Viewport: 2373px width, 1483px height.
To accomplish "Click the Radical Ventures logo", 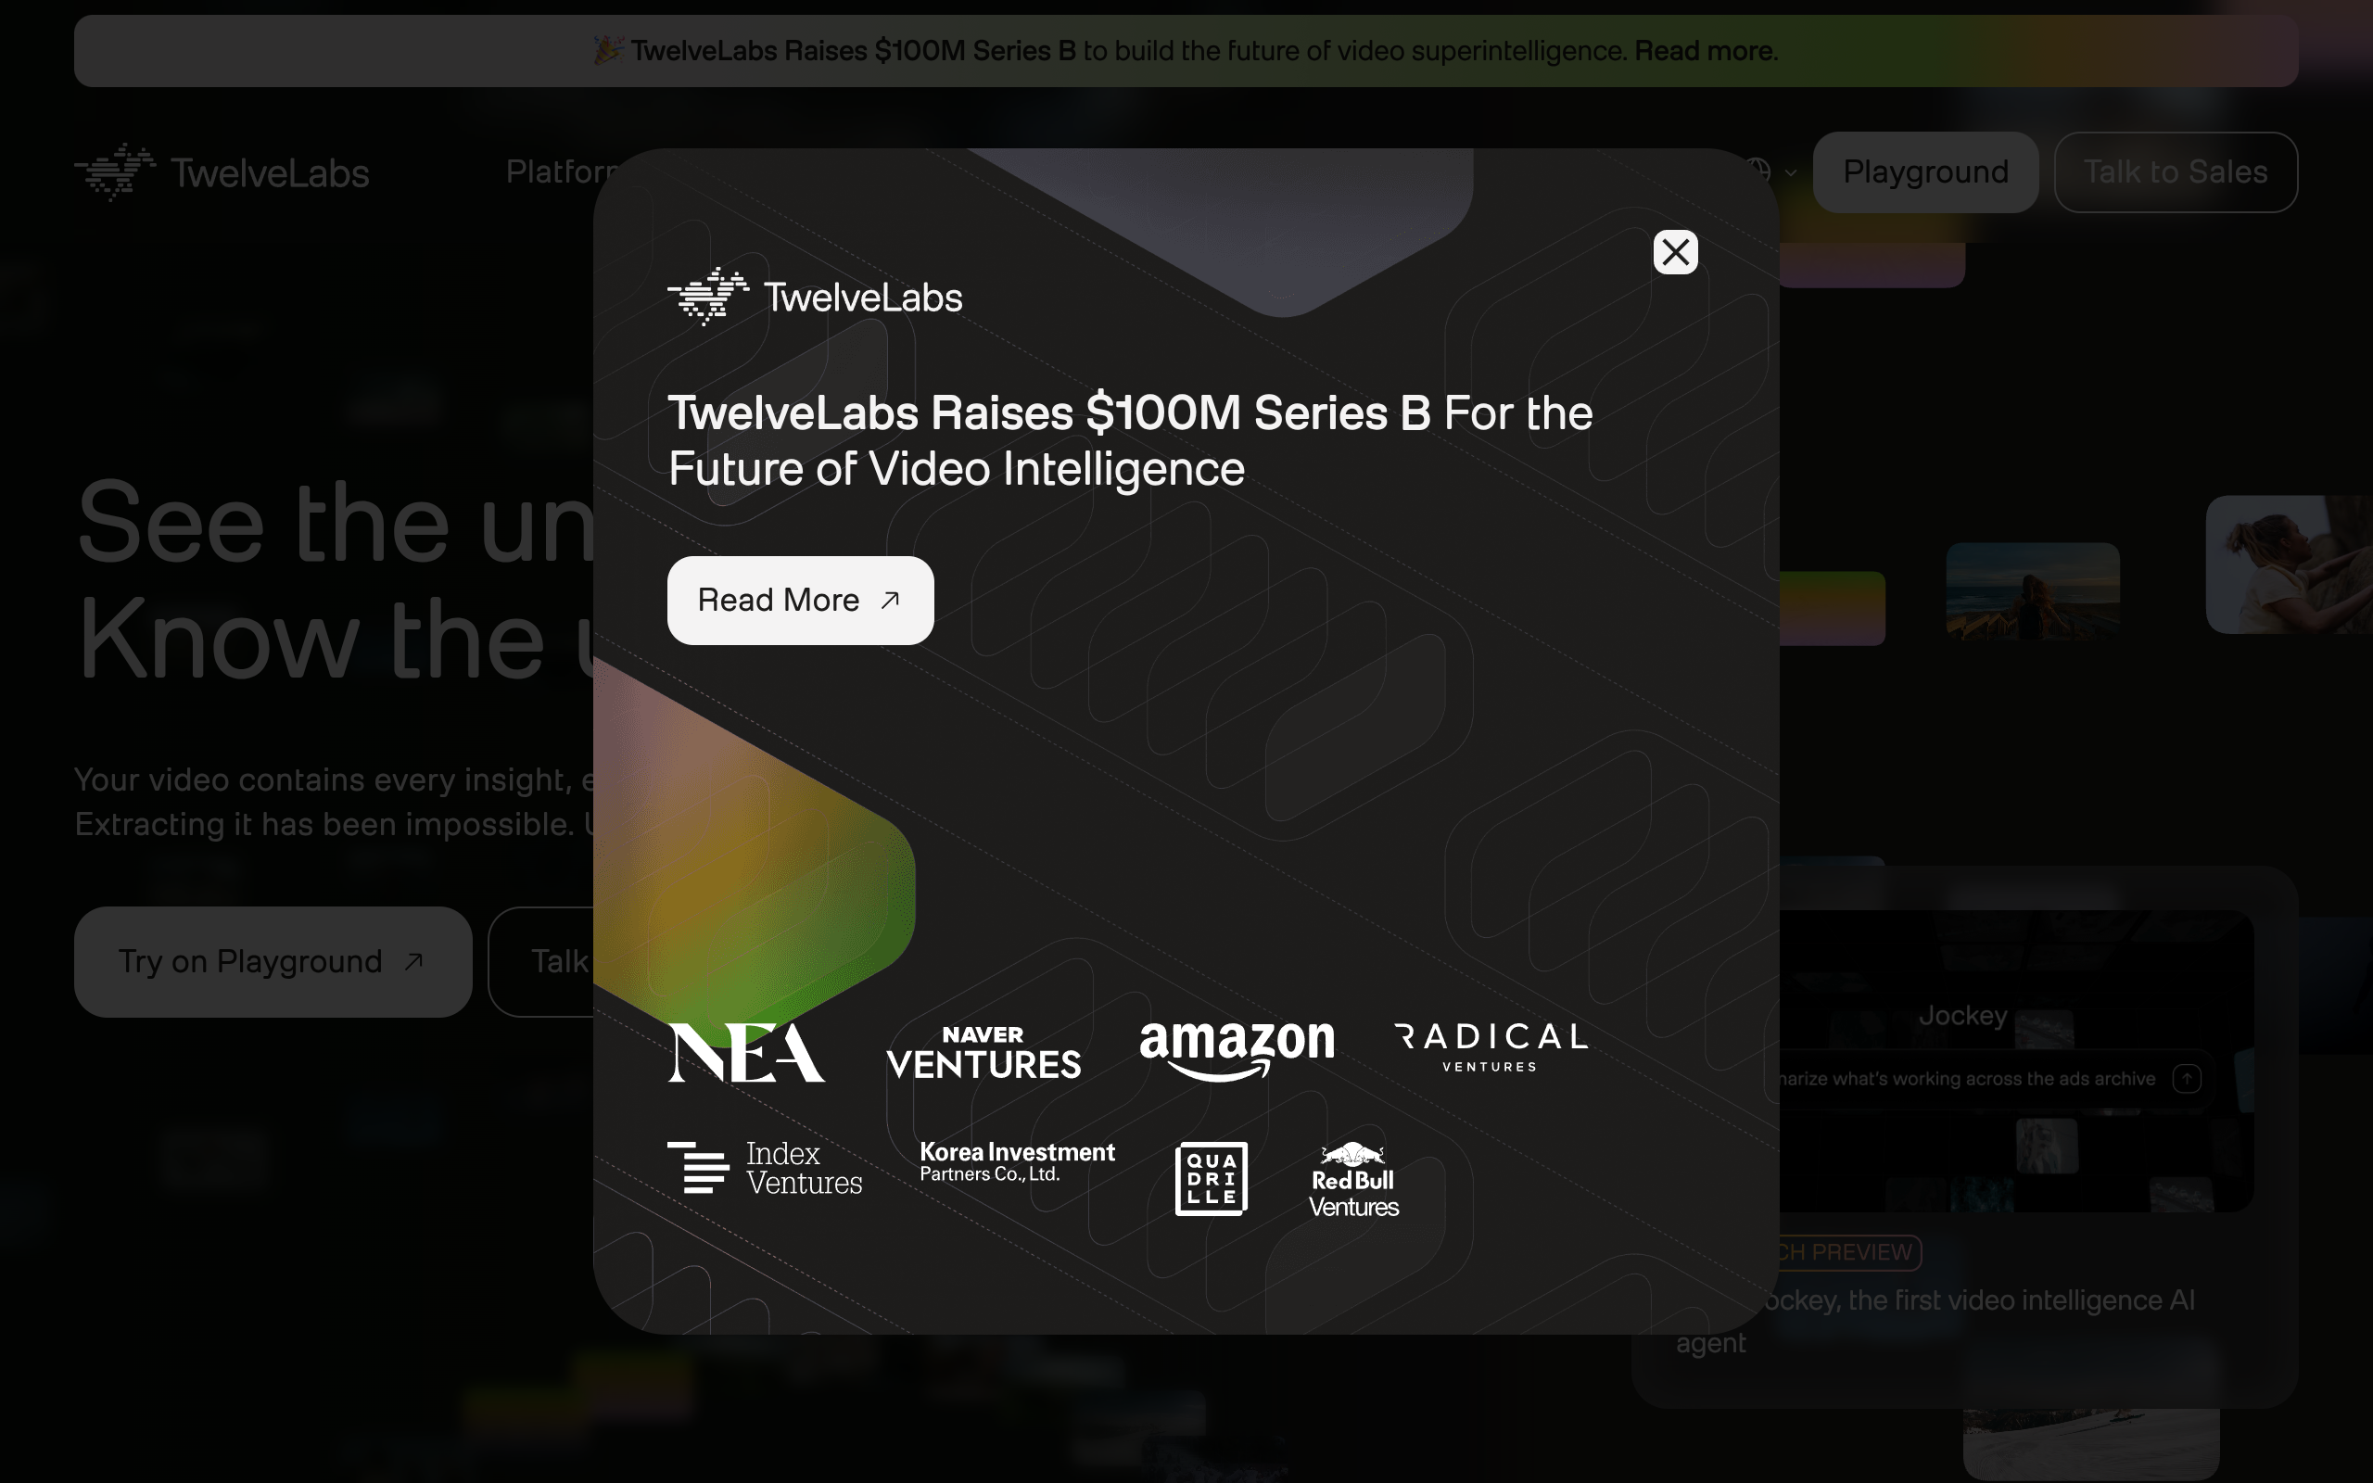I will pos(1491,1047).
